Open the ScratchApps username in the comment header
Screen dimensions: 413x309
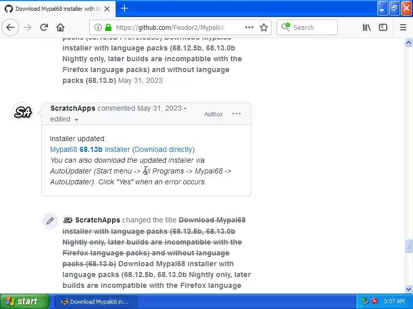pyautogui.click(x=73, y=108)
